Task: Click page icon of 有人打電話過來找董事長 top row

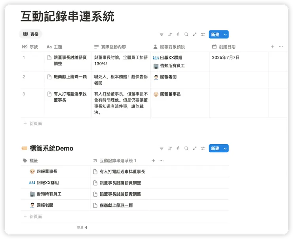Action: coord(49,94)
